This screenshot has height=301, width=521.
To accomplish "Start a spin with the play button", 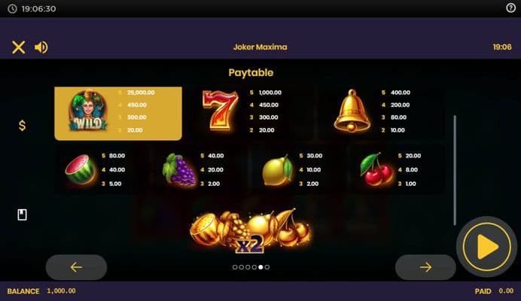I will 487,247.
